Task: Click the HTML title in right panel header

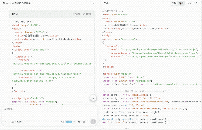Action: pos(106,3)
